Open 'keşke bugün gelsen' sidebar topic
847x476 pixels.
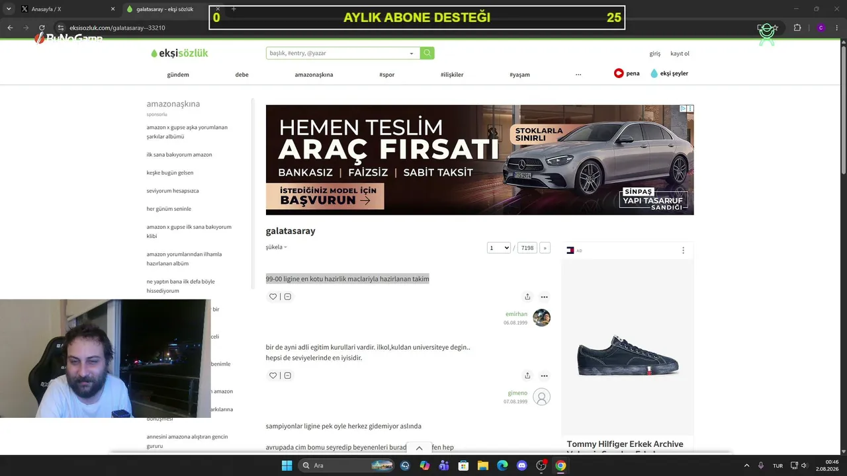click(170, 173)
